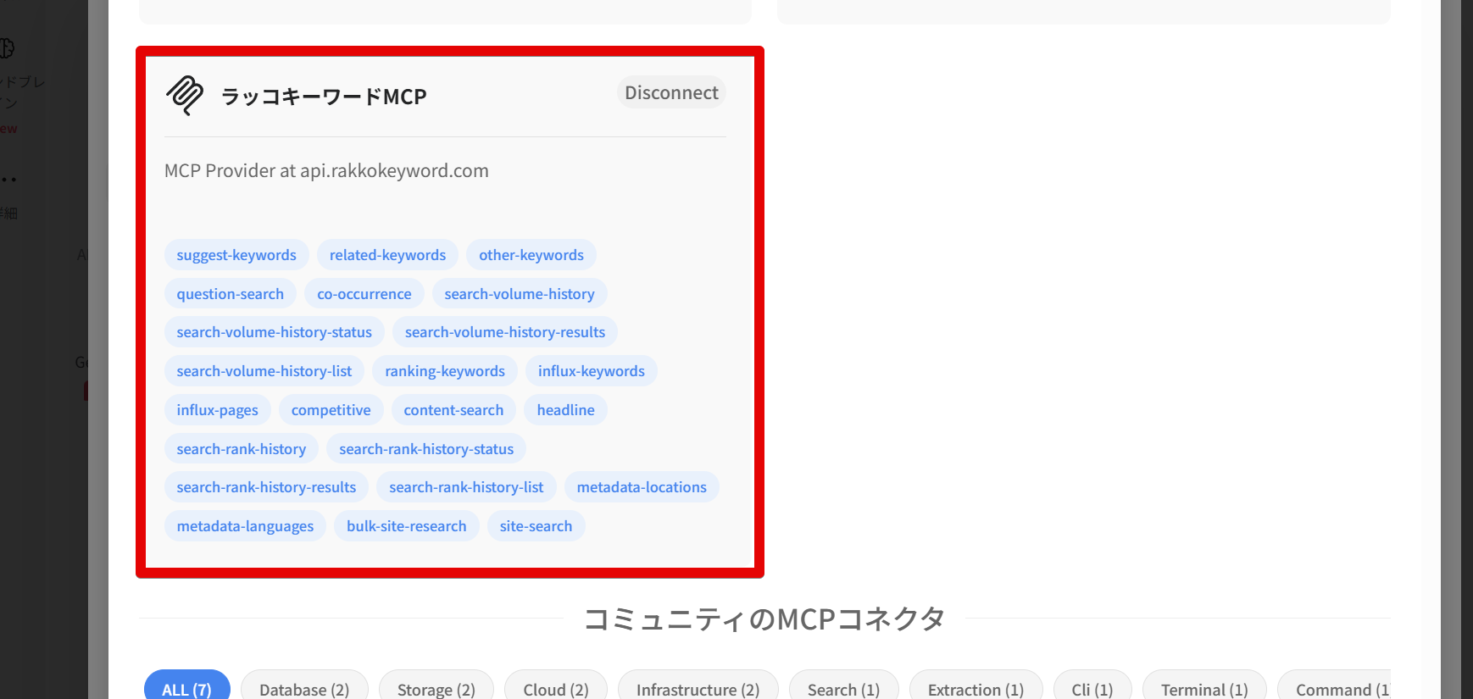Click the metadata-locations tag
1473x699 pixels.
click(642, 487)
